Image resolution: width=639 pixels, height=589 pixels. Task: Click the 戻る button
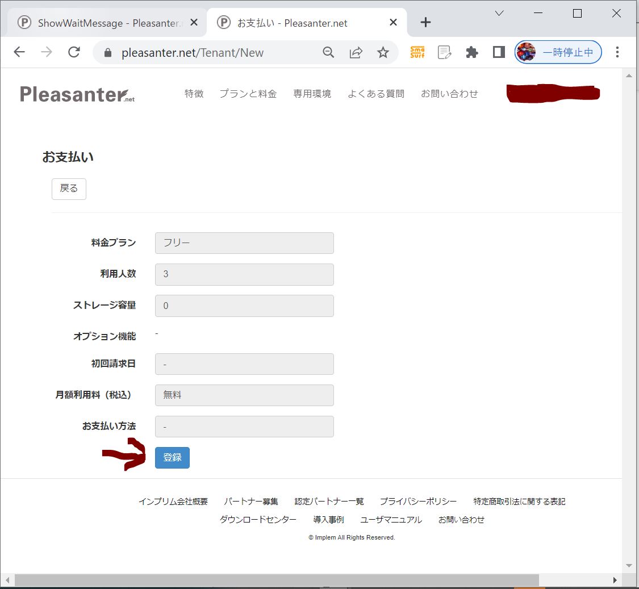69,189
